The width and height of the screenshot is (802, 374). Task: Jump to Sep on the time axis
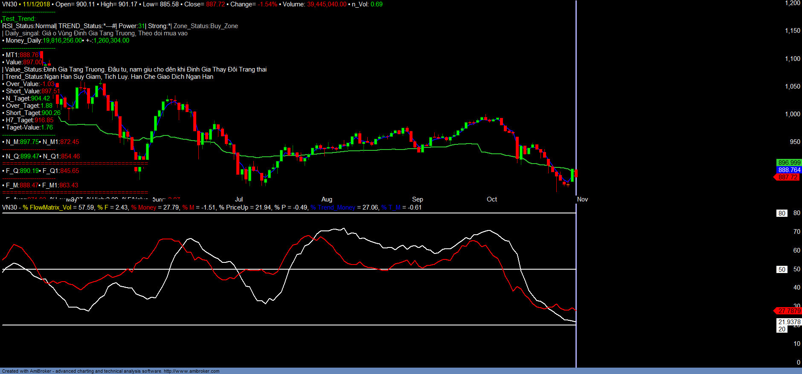tap(418, 199)
